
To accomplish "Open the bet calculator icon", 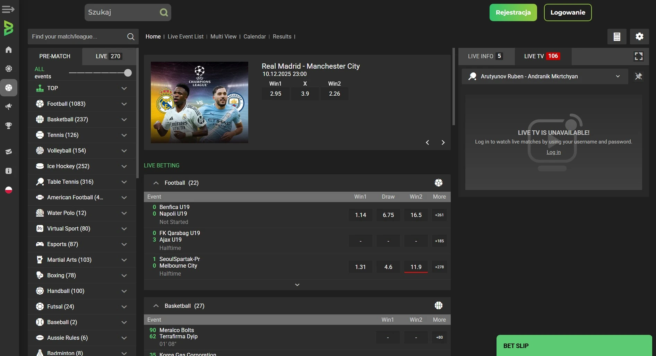I will 617,37.
